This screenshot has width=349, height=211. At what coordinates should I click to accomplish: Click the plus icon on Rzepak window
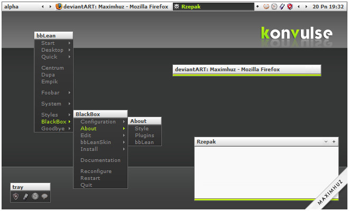[x=334, y=142]
